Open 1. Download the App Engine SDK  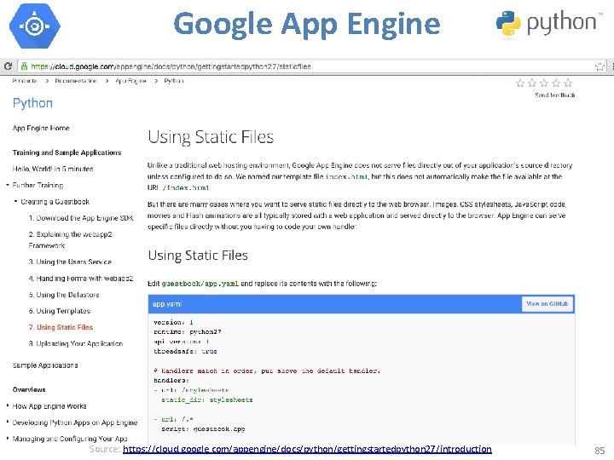tap(81, 218)
